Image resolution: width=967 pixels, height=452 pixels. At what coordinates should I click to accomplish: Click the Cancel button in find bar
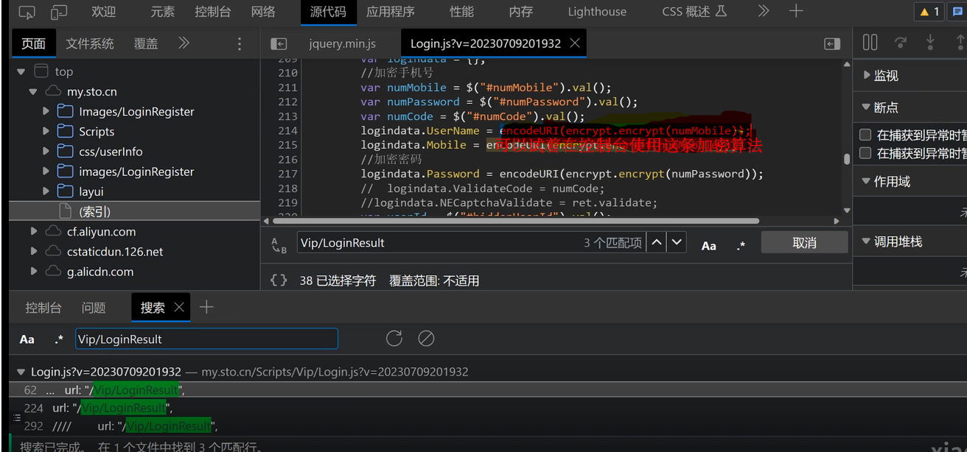pyautogui.click(x=804, y=242)
